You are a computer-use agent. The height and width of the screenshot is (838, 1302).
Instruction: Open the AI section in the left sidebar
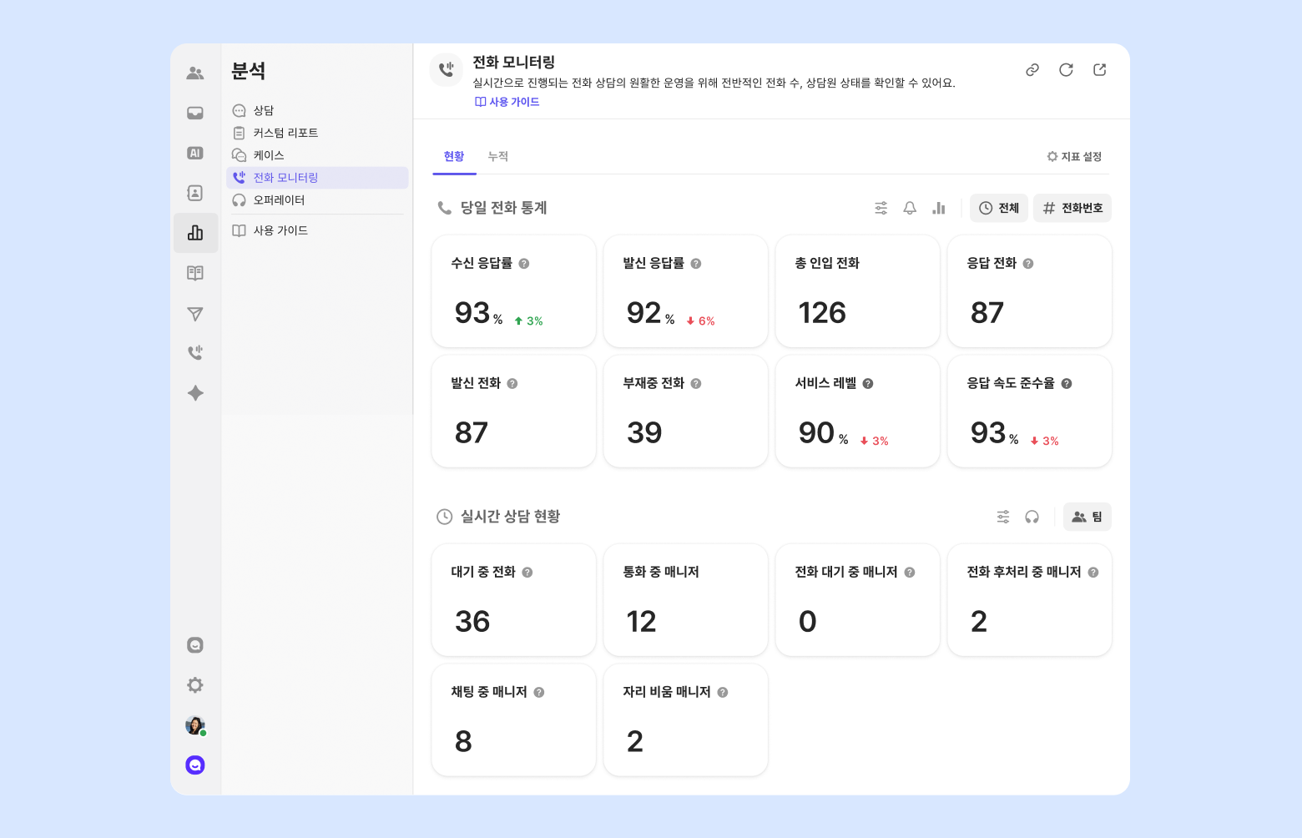(x=195, y=153)
